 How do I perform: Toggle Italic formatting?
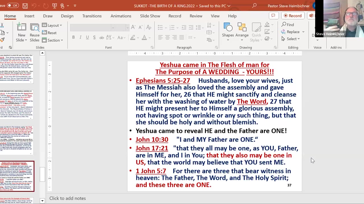(80, 37)
